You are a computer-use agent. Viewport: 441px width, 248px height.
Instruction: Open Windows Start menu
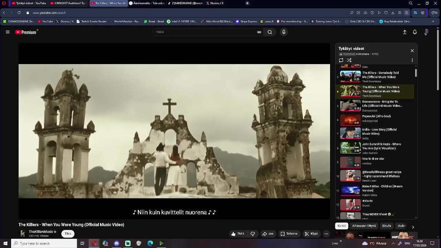coord(5,244)
